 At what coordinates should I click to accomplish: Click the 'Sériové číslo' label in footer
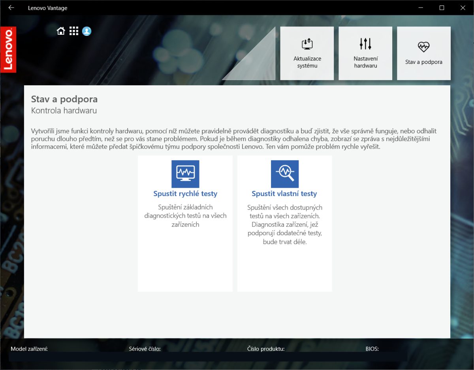click(145, 349)
